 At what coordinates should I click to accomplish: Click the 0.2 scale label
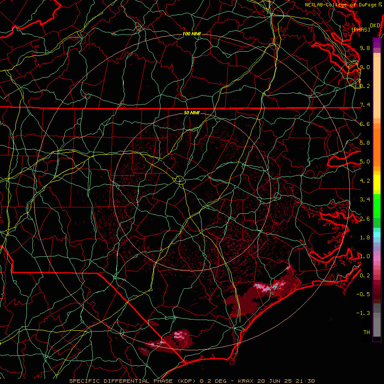click(365, 276)
